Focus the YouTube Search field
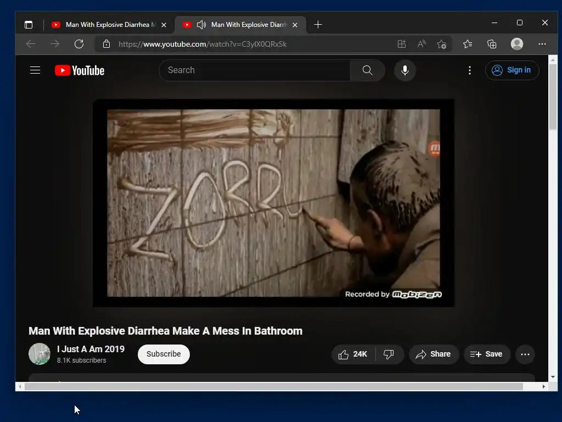Viewport: 562px width, 422px height. 255,70
